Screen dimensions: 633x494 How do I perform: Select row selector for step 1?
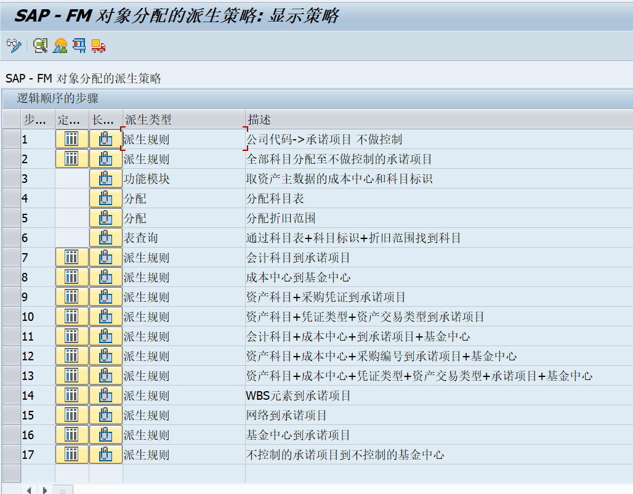(x=12, y=139)
